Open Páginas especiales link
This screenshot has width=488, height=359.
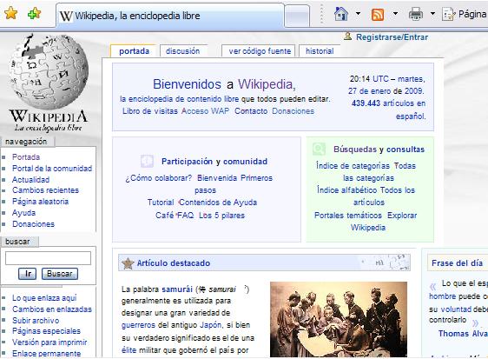click(x=46, y=331)
